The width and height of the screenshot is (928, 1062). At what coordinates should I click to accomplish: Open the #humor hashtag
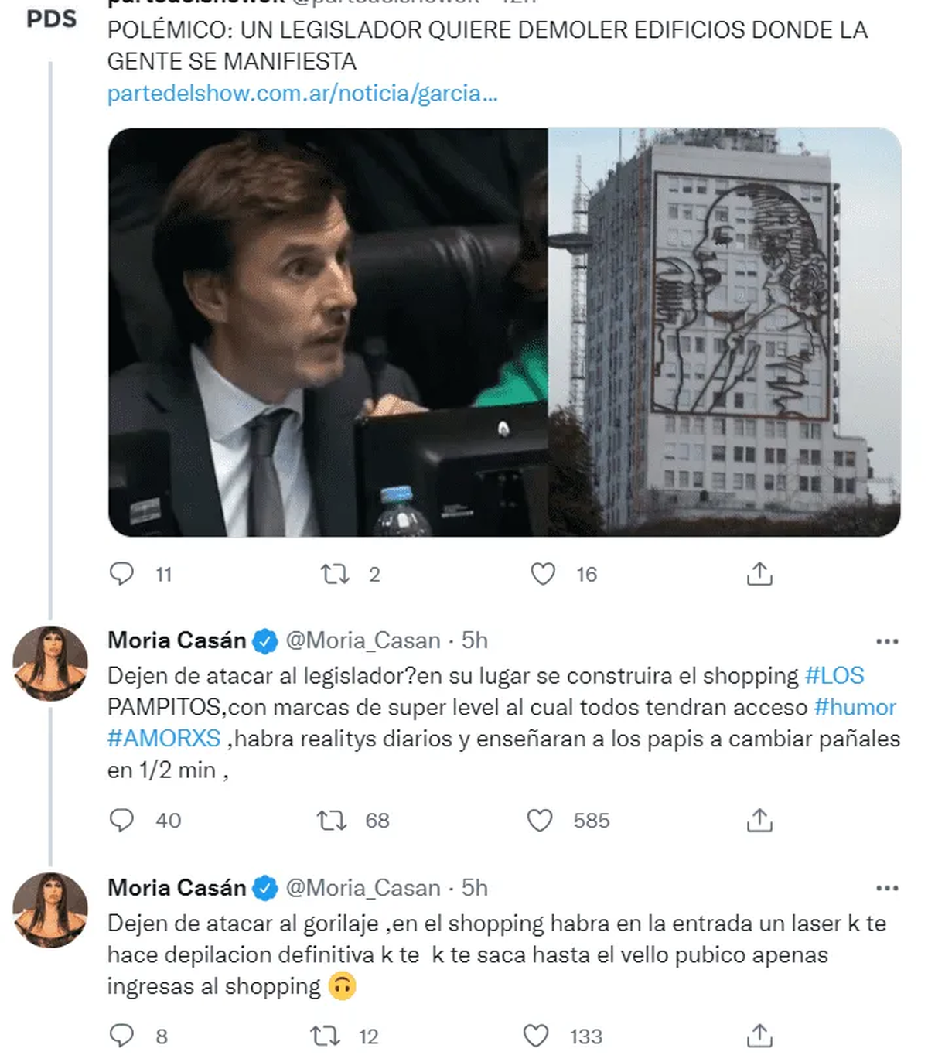[857, 707]
